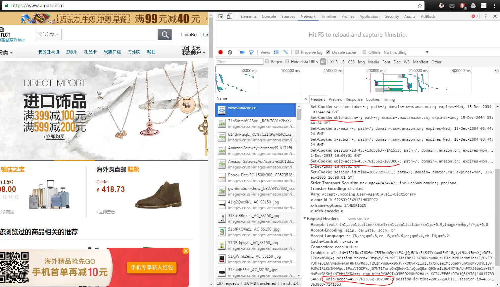The width and height of the screenshot is (500, 287).
Task: Open the 全部分类 category dropdown
Action: pyautogui.click(x=48, y=34)
